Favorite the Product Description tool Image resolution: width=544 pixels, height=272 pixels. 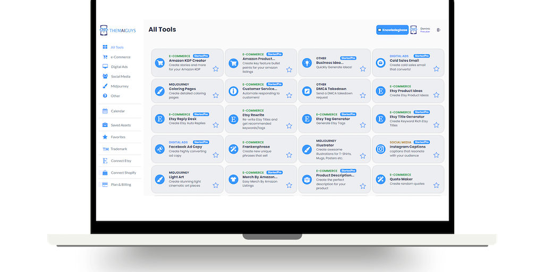[x=363, y=186]
